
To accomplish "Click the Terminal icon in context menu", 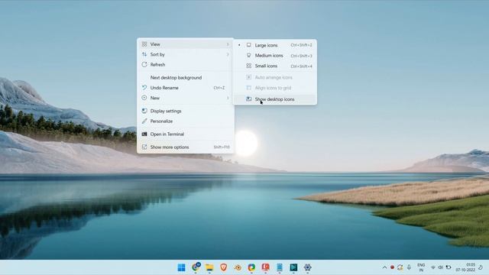I will (144, 134).
